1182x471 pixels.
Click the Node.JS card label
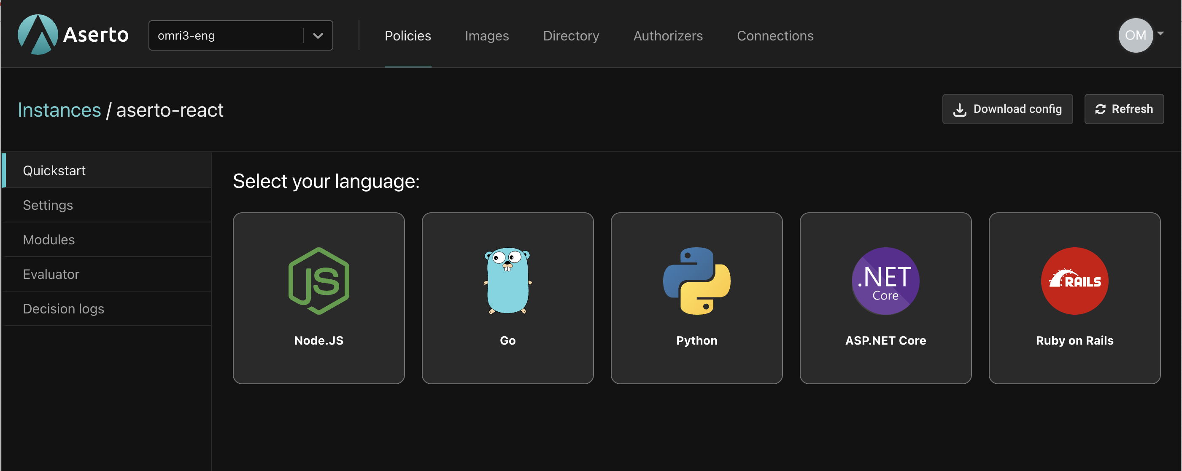(x=318, y=340)
